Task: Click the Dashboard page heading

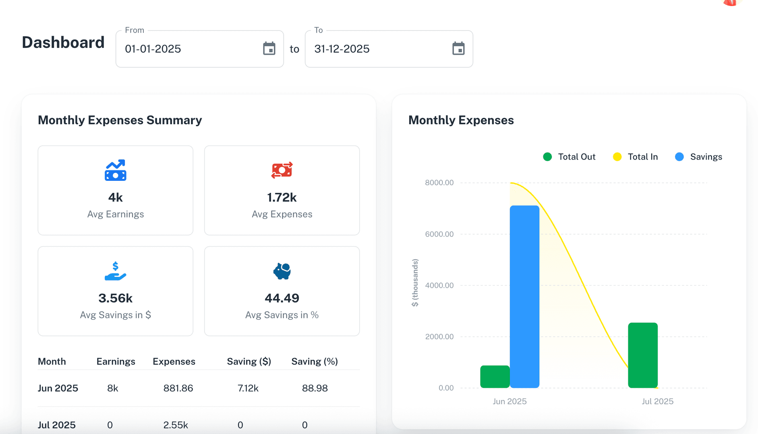Action: pos(63,43)
